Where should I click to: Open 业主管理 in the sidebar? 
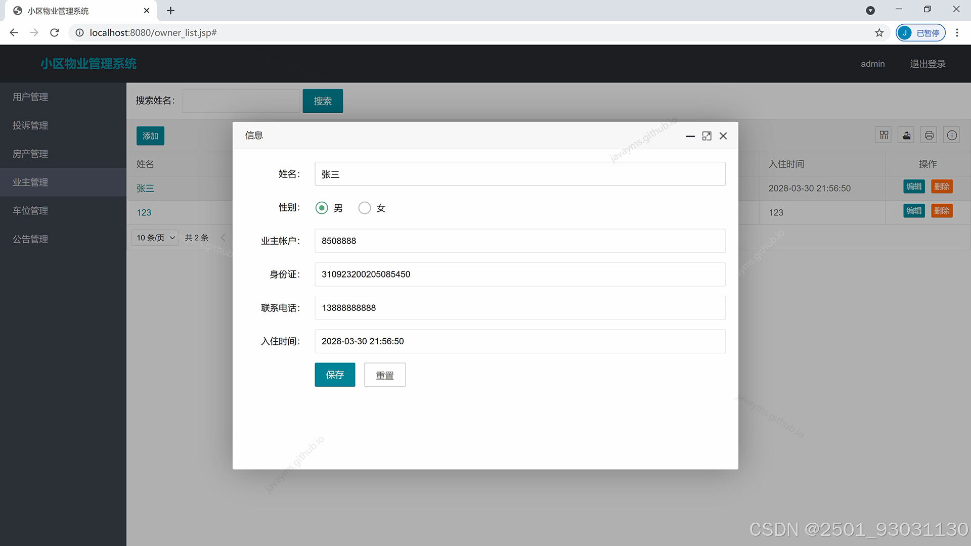coord(63,182)
